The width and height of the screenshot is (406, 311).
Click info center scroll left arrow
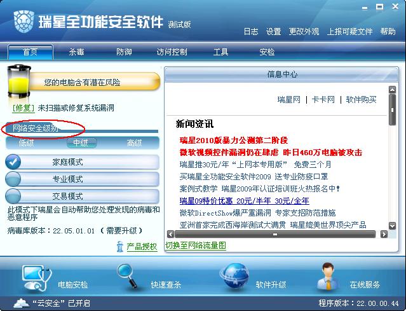(170, 234)
